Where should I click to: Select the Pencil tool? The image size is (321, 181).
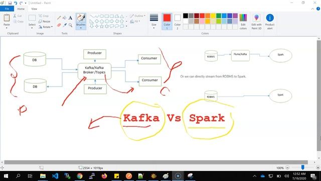click(x=59, y=18)
